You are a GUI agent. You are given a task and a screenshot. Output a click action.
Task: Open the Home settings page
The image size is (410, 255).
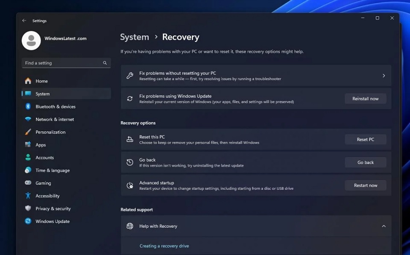(x=66, y=81)
